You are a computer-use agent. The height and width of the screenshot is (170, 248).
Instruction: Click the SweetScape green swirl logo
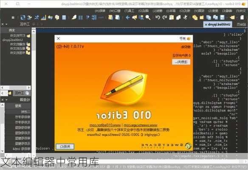pyautogui.click(x=188, y=146)
